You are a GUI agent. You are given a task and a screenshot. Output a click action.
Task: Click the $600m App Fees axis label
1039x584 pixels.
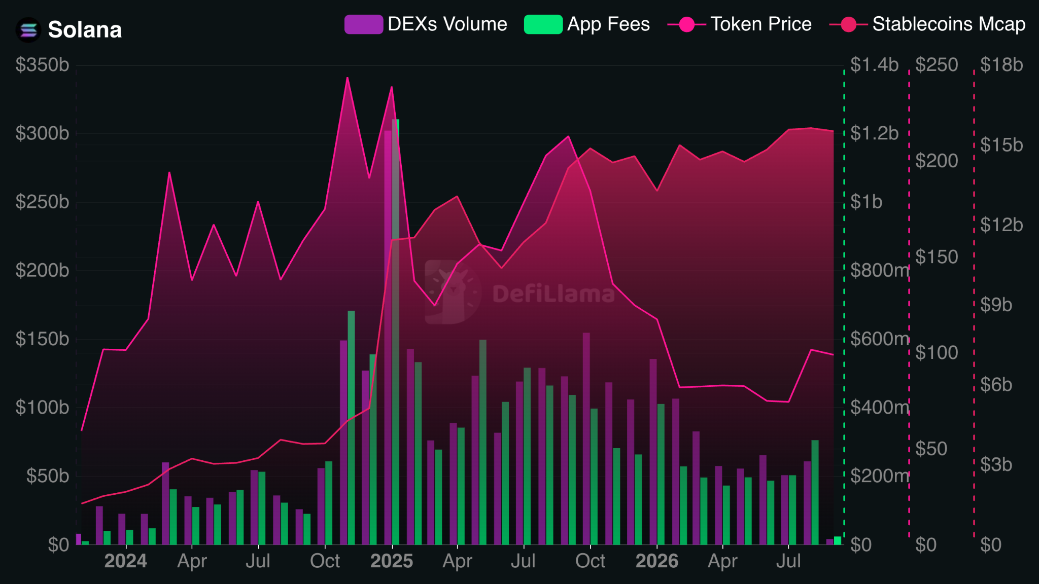(880, 339)
